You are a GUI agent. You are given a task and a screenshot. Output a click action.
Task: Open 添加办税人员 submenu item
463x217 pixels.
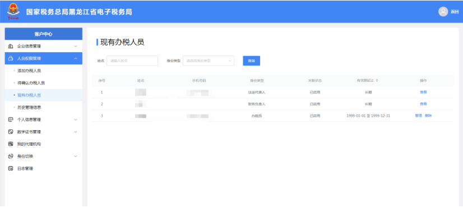click(29, 71)
